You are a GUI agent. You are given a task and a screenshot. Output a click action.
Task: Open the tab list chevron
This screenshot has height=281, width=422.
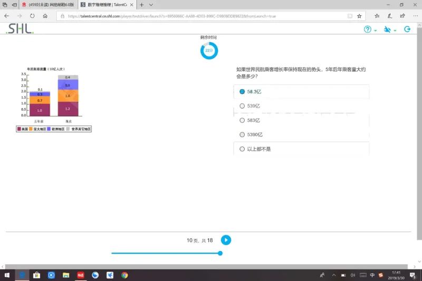point(151,5)
